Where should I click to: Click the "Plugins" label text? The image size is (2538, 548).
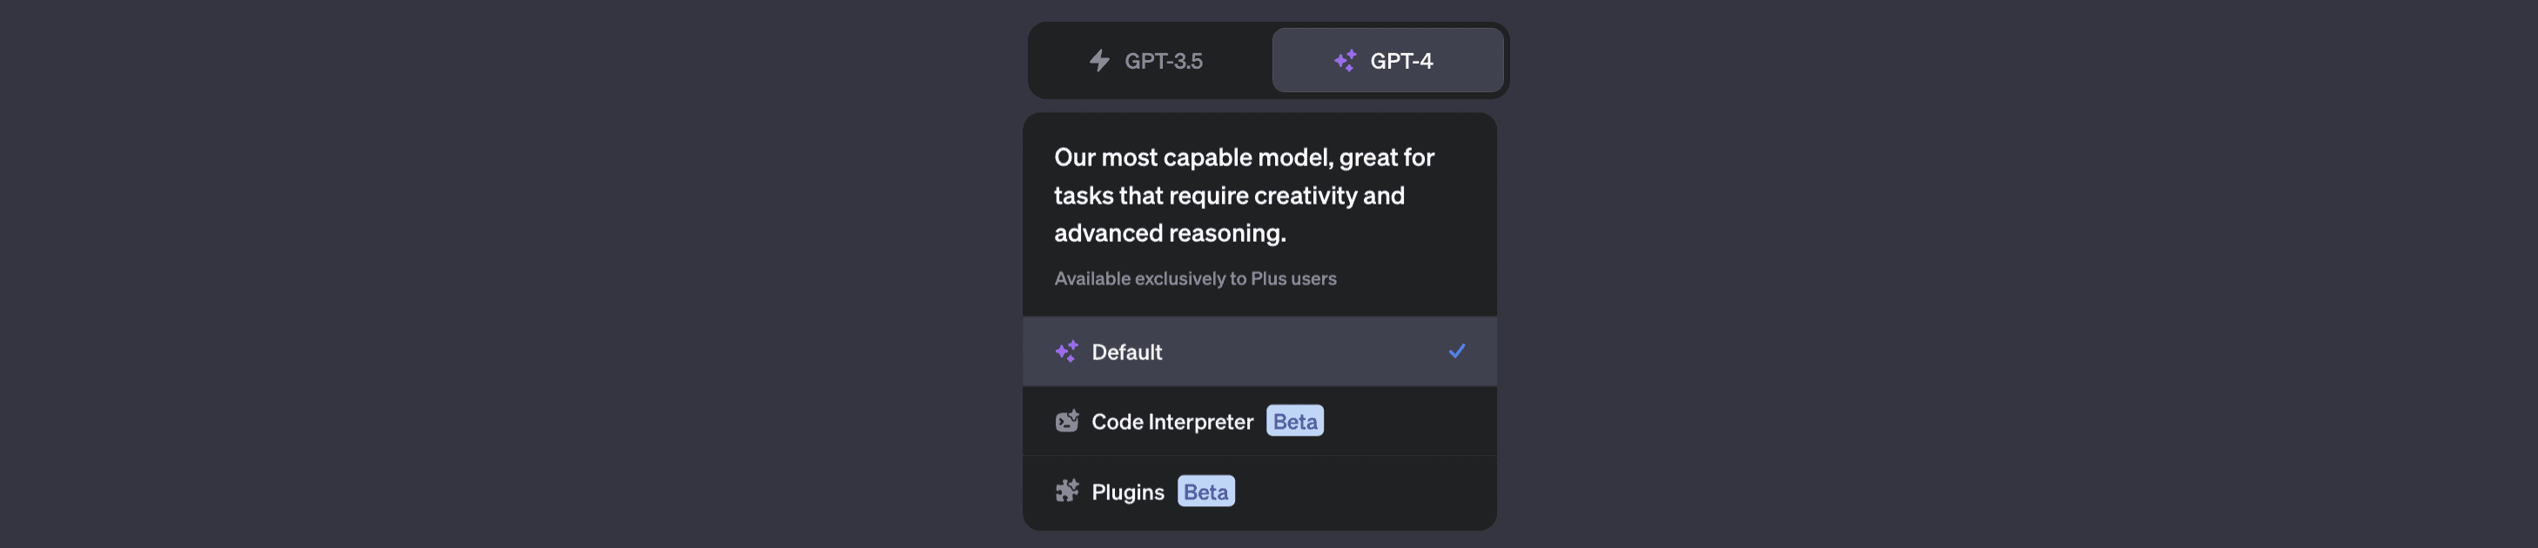click(x=1127, y=492)
